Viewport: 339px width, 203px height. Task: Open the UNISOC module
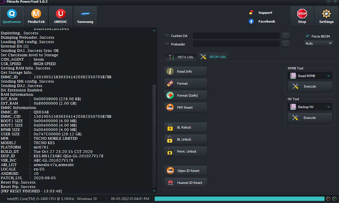pyautogui.click(x=61, y=16)
